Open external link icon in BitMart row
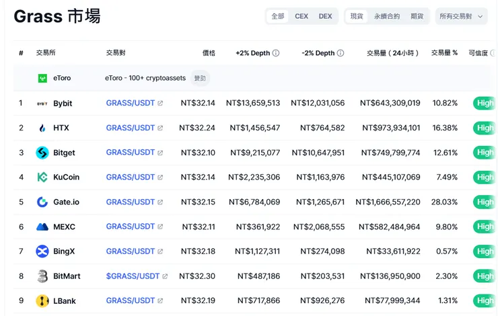 coord(165,276)
